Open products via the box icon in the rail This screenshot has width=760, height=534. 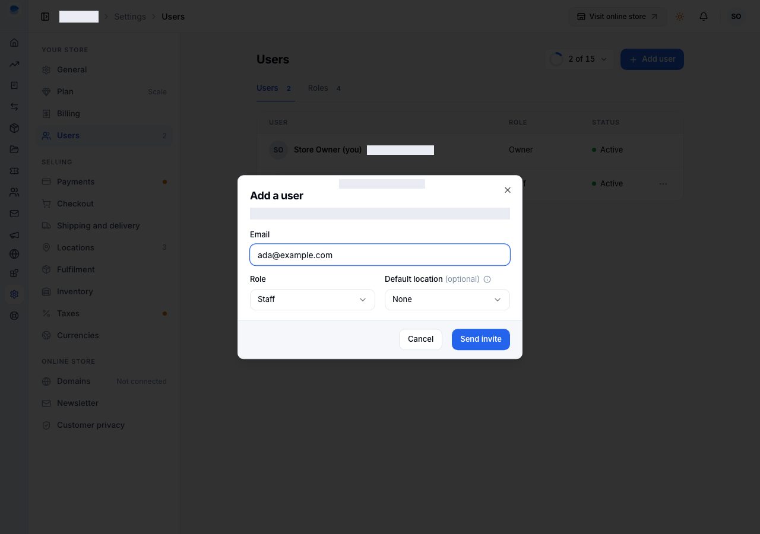tap(14, 128)
